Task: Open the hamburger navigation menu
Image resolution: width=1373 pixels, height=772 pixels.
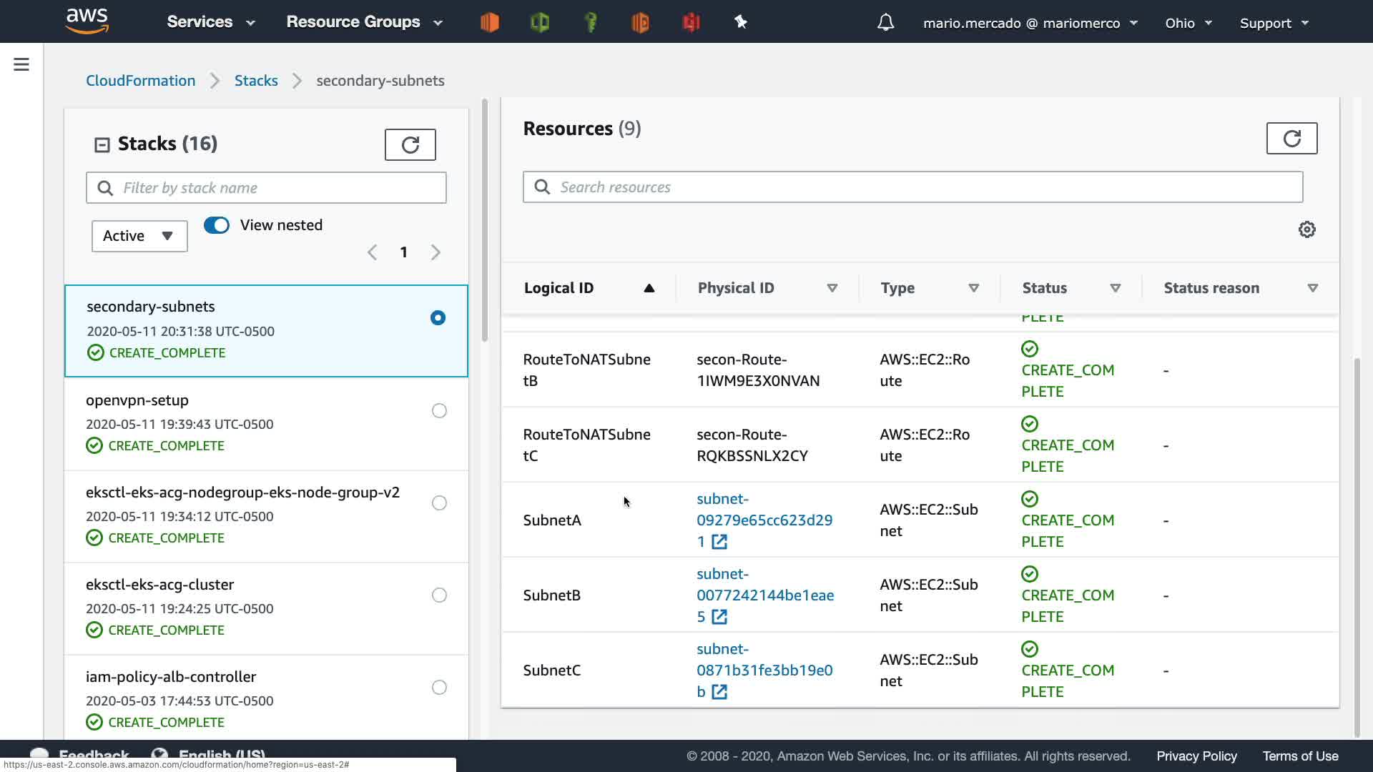Action: [21, 65]
